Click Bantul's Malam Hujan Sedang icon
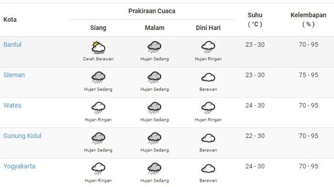The height and width of the screenshot is (187, 334). 155,47
